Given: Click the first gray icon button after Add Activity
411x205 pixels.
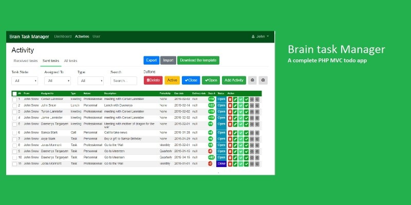Looking at the screenshot, I should (x=252, y=80).
